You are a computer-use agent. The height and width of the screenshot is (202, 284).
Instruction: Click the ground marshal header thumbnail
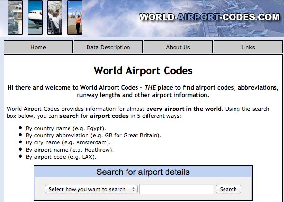coord(75,18)
